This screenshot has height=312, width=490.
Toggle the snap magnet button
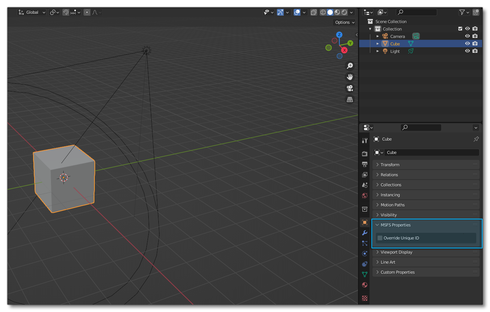[x=65, y=12]
